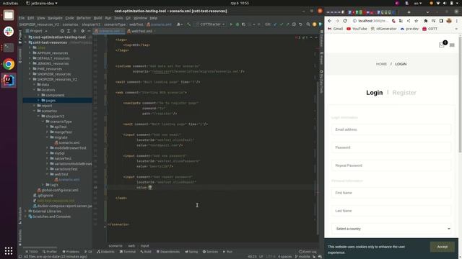Click the Git history clock icon

point(294,24)
